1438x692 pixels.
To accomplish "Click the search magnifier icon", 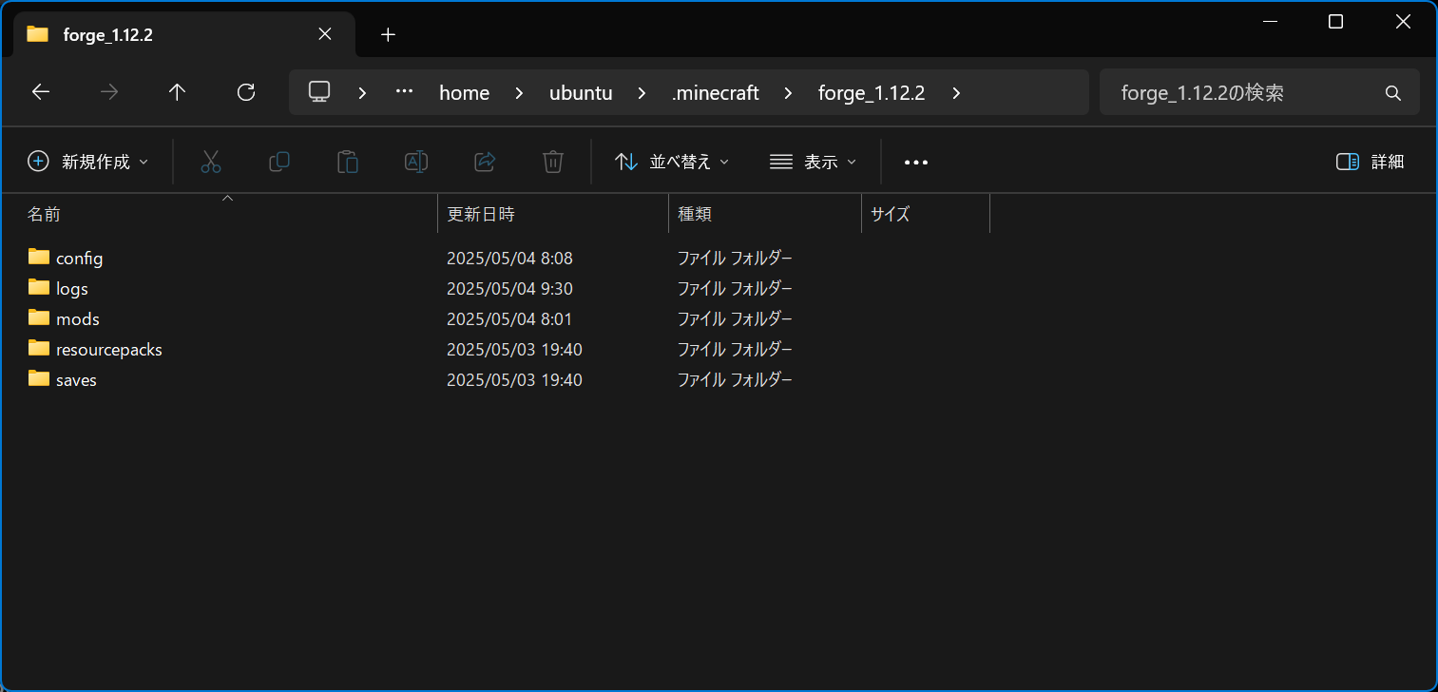I will click(x=1393, y=93).
